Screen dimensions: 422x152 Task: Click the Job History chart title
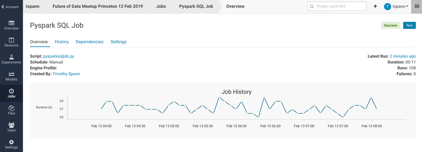pos(236,92)
